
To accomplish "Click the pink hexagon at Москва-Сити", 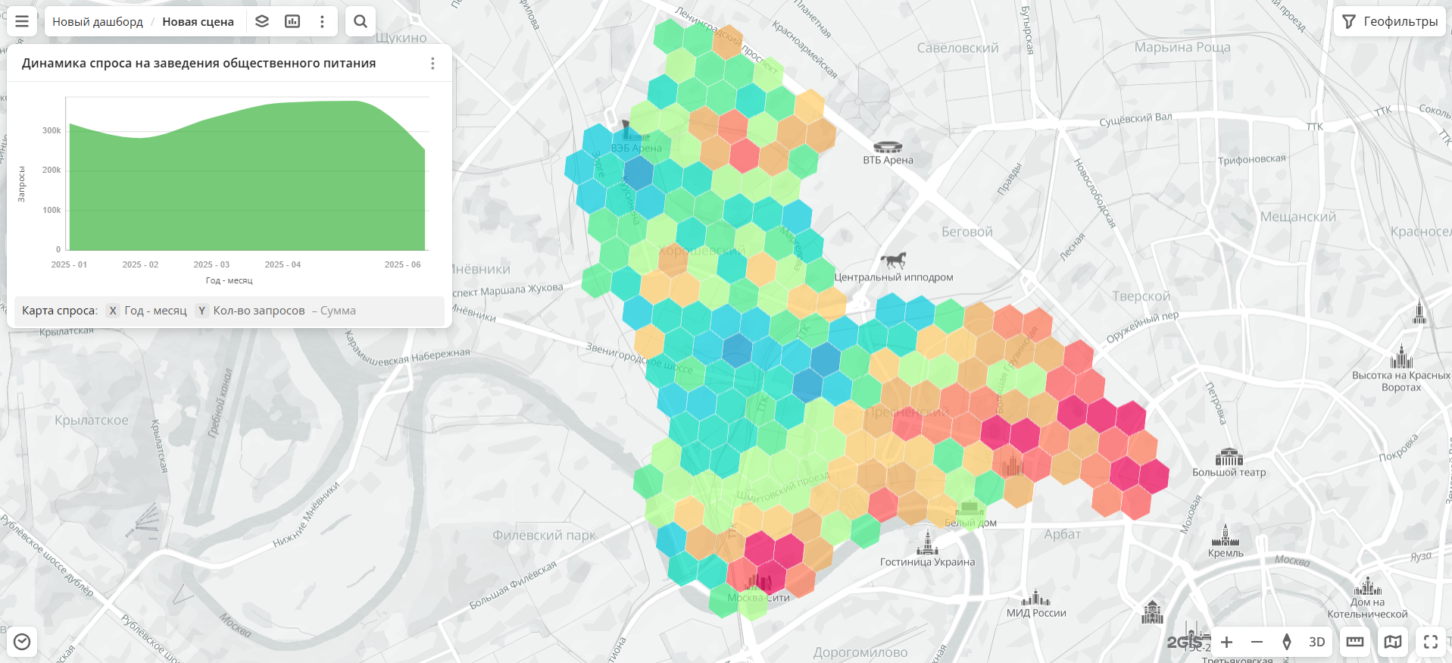I will [x=760, y=577].
